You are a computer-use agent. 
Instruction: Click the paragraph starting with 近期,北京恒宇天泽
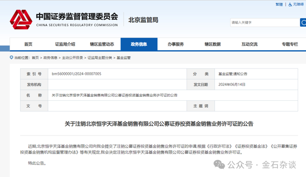pyautogui.click(x=159, y=149)
